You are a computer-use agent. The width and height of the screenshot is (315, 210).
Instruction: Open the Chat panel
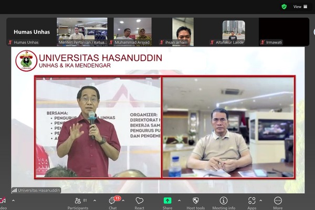[x=113, y=203]
